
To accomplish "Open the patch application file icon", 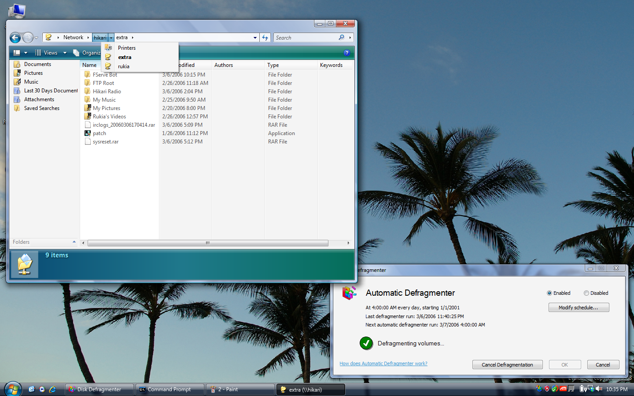I will (88, 133).
